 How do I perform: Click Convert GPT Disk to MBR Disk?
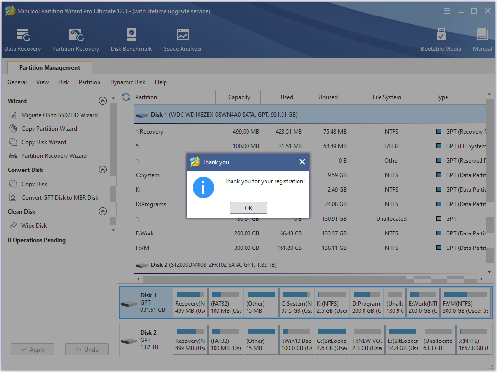click(x=60, y=198)
